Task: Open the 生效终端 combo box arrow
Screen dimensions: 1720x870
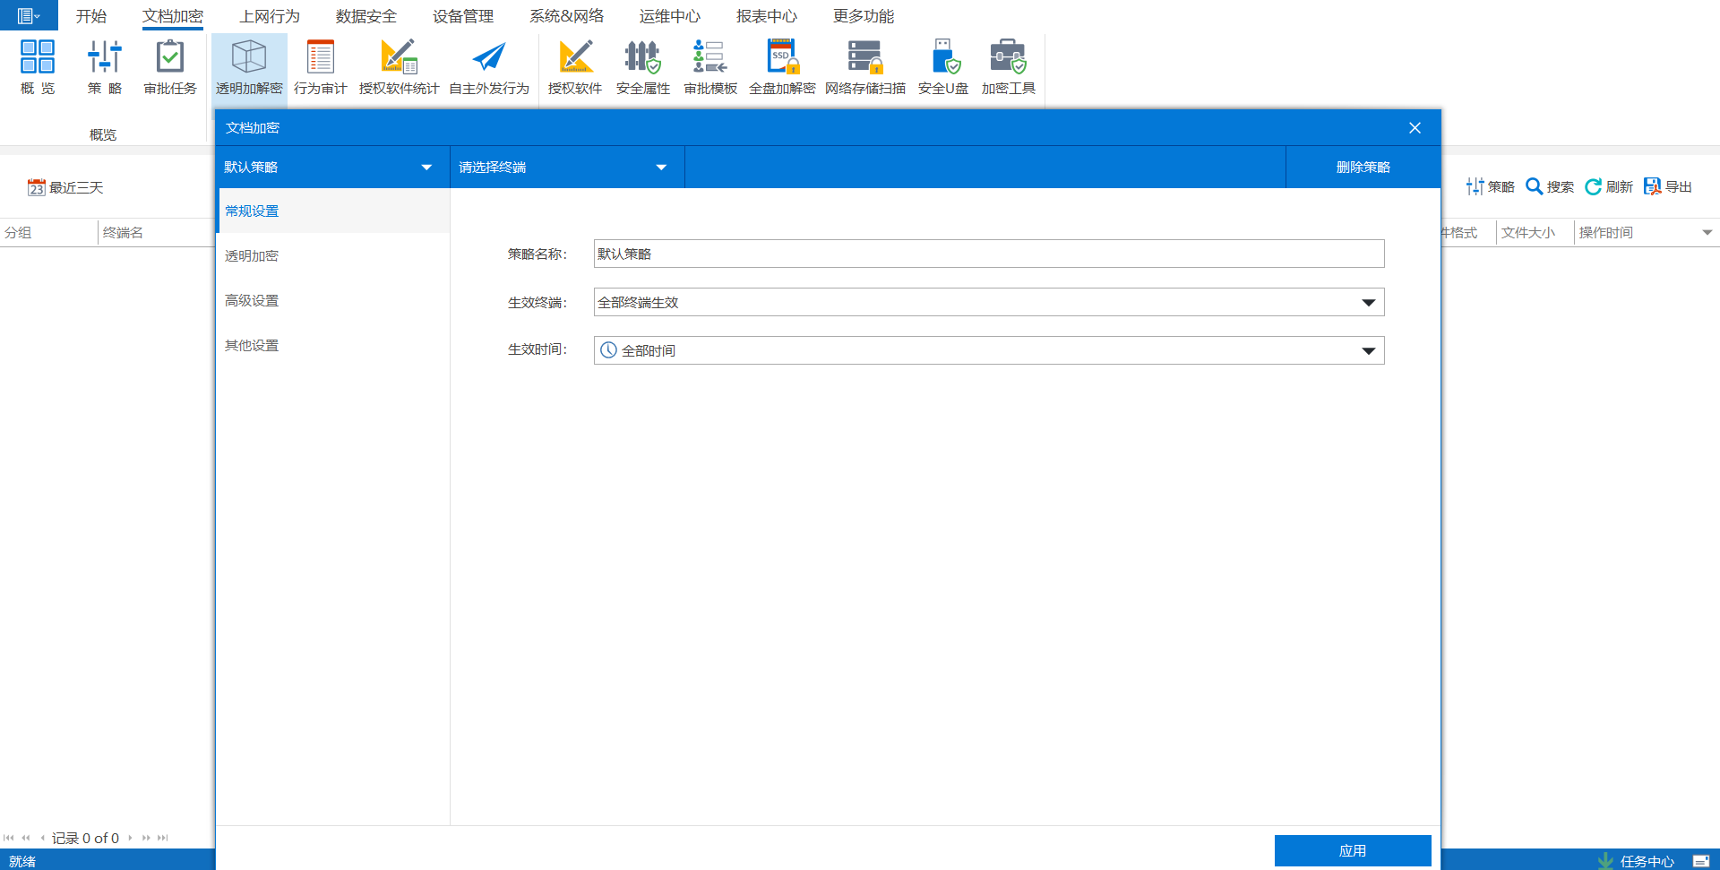Action: tap(1368, 302)
